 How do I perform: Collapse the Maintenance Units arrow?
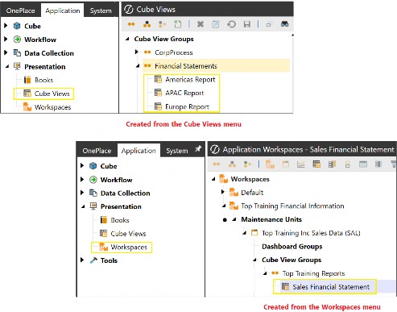[234, 219]
